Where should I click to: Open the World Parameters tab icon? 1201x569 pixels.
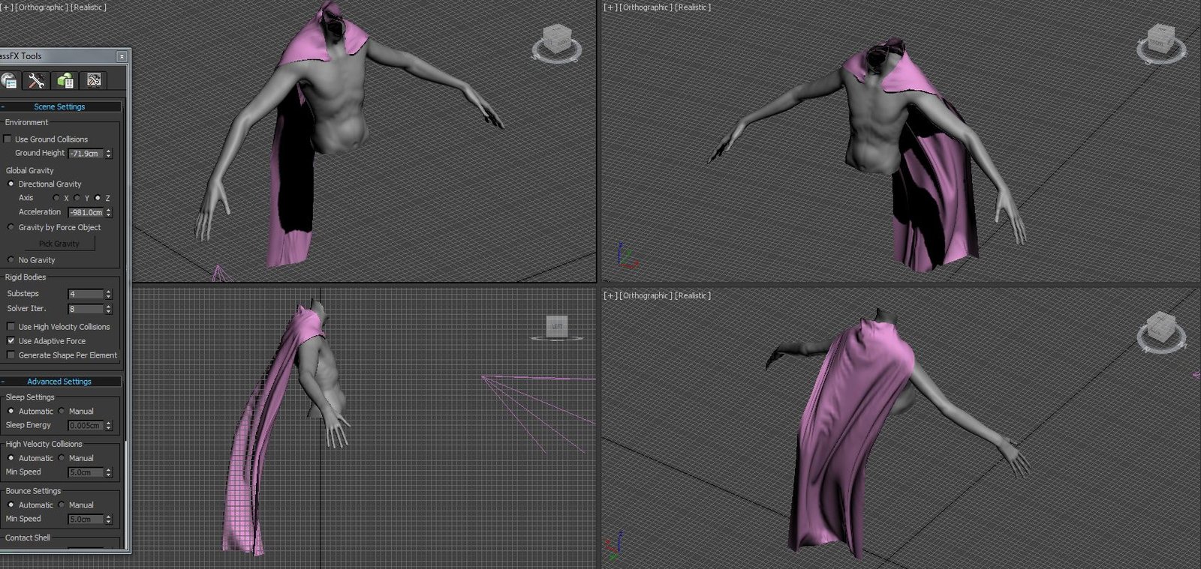[9, 80]
